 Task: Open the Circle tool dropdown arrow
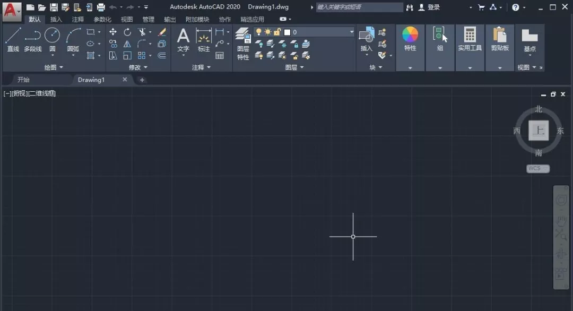(x=52, y=55)
